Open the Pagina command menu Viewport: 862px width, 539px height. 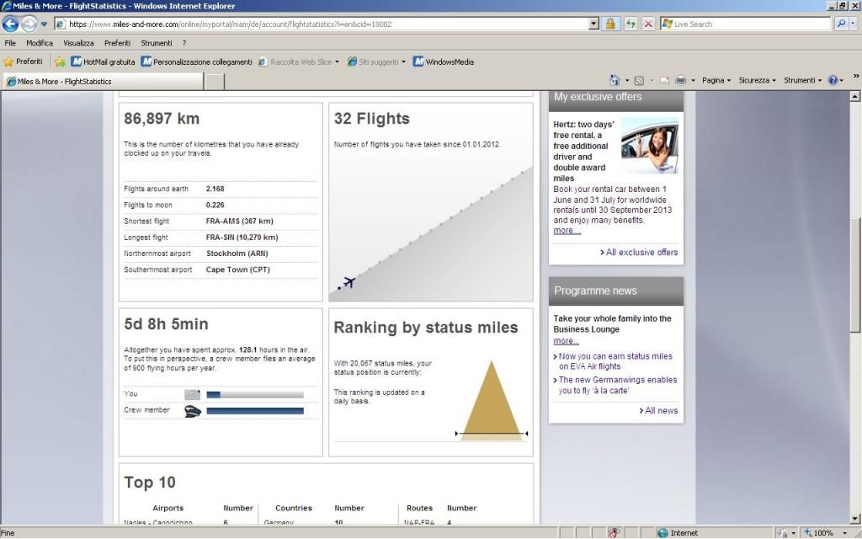716,80
